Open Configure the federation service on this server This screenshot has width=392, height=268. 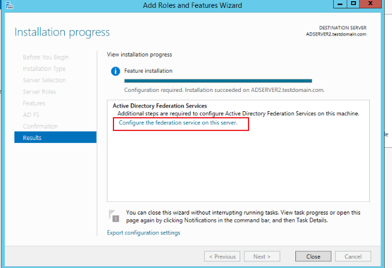pos(178,123)
